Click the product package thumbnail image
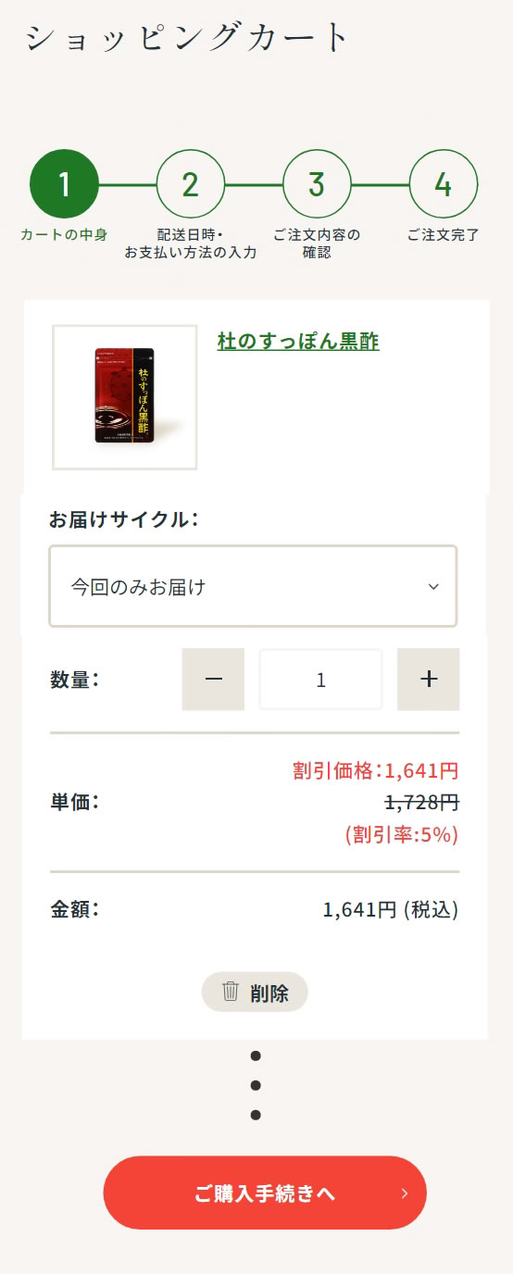Viewport: 513px width, 1274px height. coord(125,396)
